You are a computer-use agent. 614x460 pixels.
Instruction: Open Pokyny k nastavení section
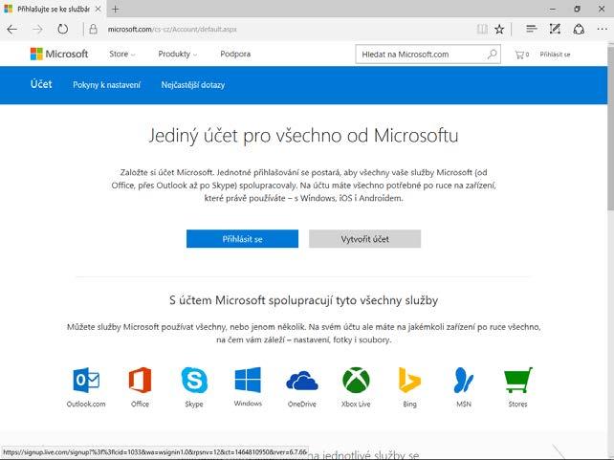(x=106, y=85)
